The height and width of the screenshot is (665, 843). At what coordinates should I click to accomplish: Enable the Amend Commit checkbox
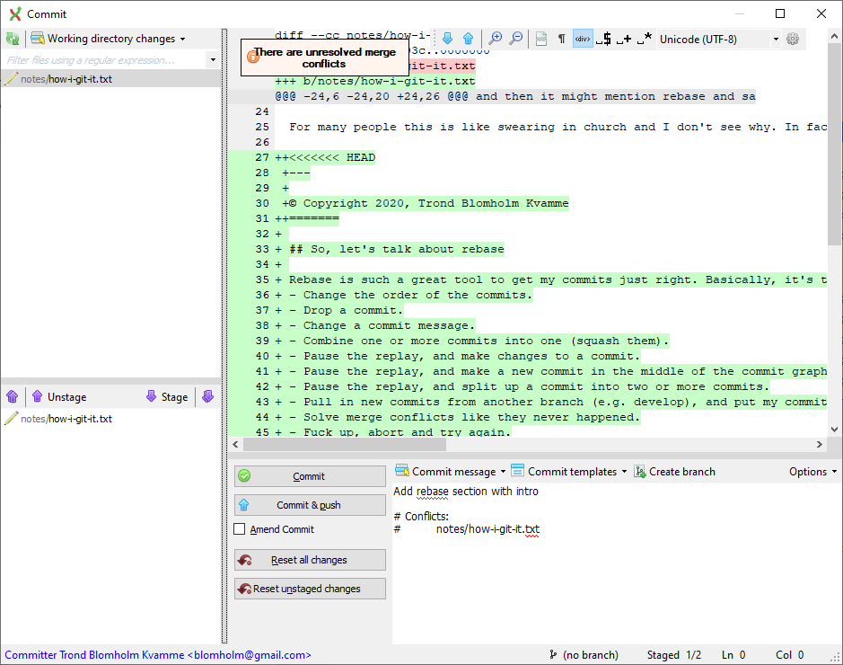pyautogui.click(x=239, y=529)
